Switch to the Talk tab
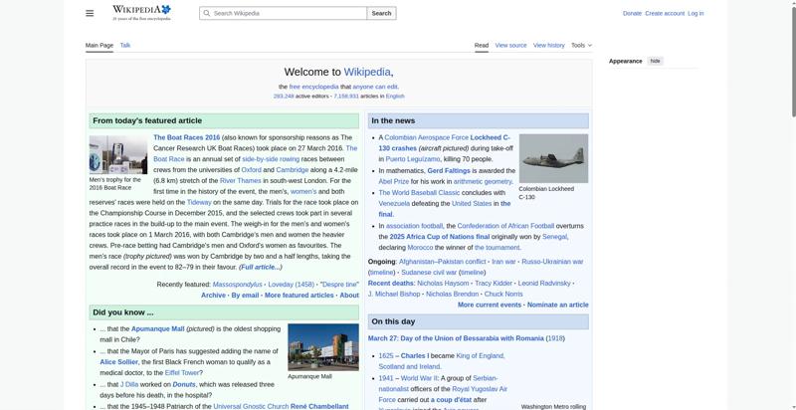 tap(125, 45)
